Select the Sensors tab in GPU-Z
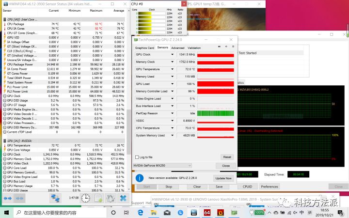The image size is (349, 218). (163, 47)
